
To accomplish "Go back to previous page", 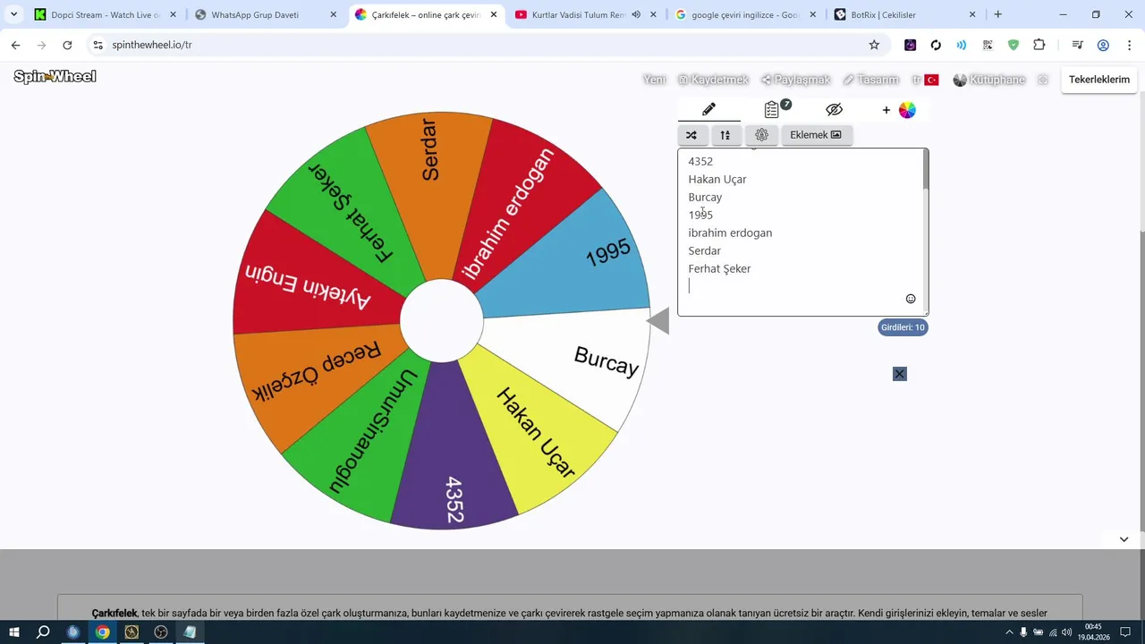I will [15, 45].
